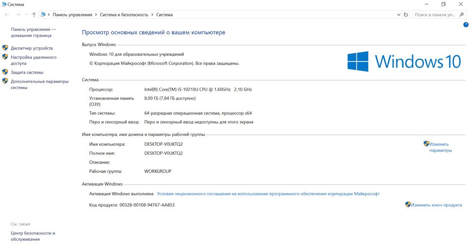The image size is (470, 248).
Task: Click the Forward navigation arrow
Action: click(18, 15)
